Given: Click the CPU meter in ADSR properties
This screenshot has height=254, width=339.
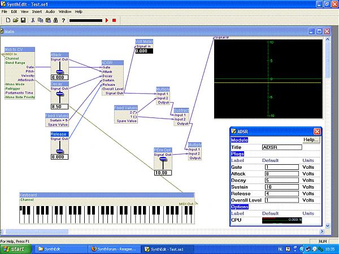Looking at the screenshot, I should tap(282, 220).
